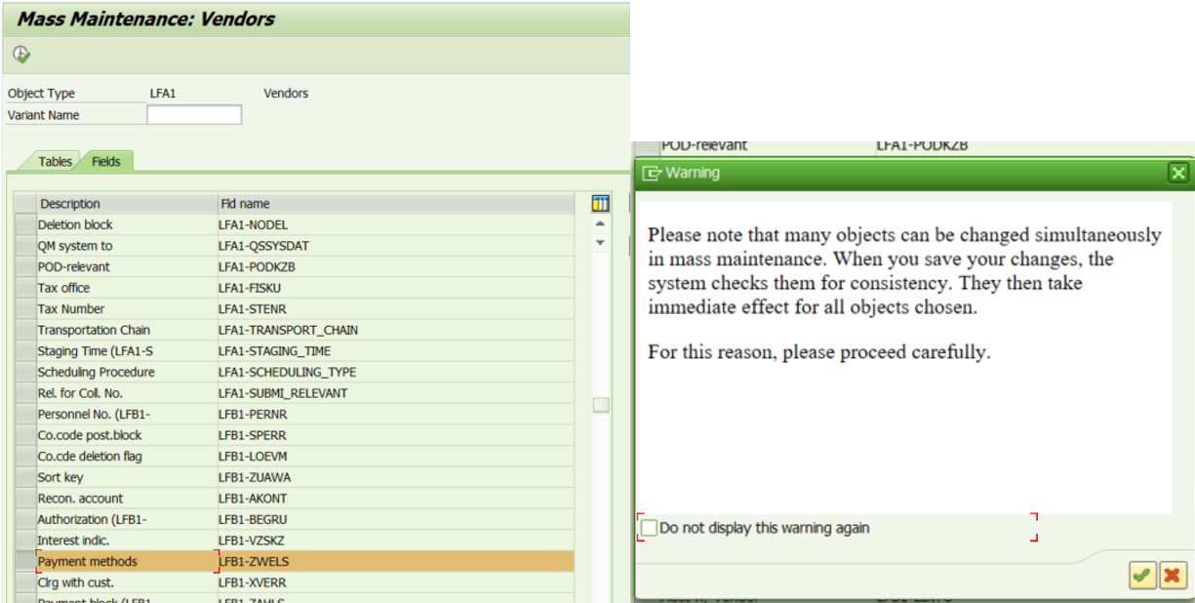This screenshot has height=603, width=1195.
Task: Cancel the warning with the red X
Action: (x=1172, y=576)
